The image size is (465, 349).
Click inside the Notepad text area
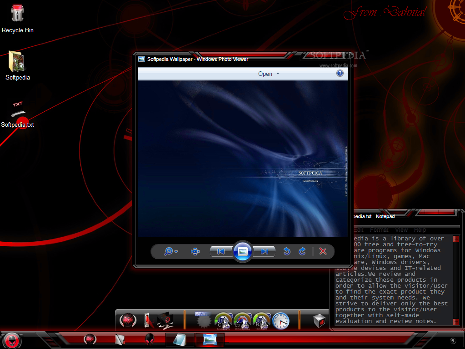[393, 280]
